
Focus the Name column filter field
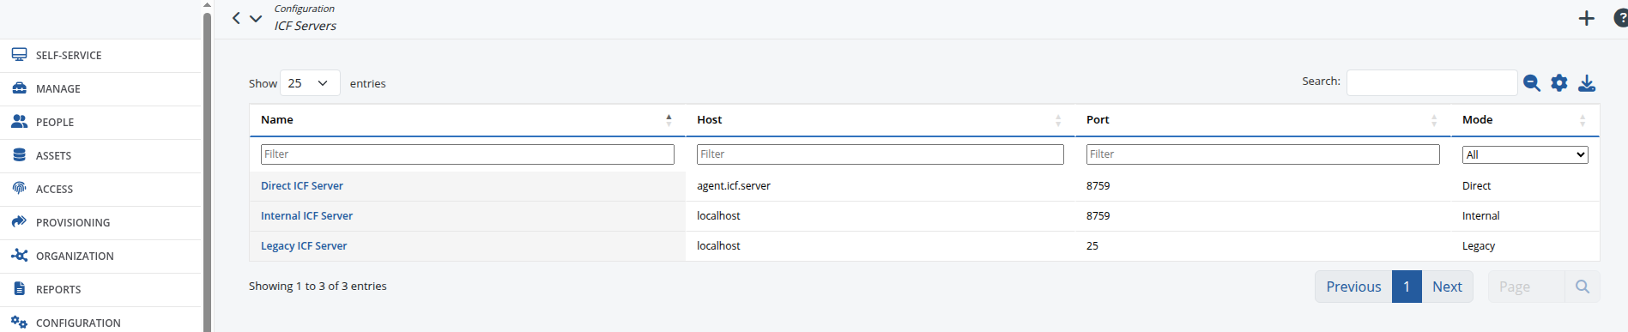point(468,154)
